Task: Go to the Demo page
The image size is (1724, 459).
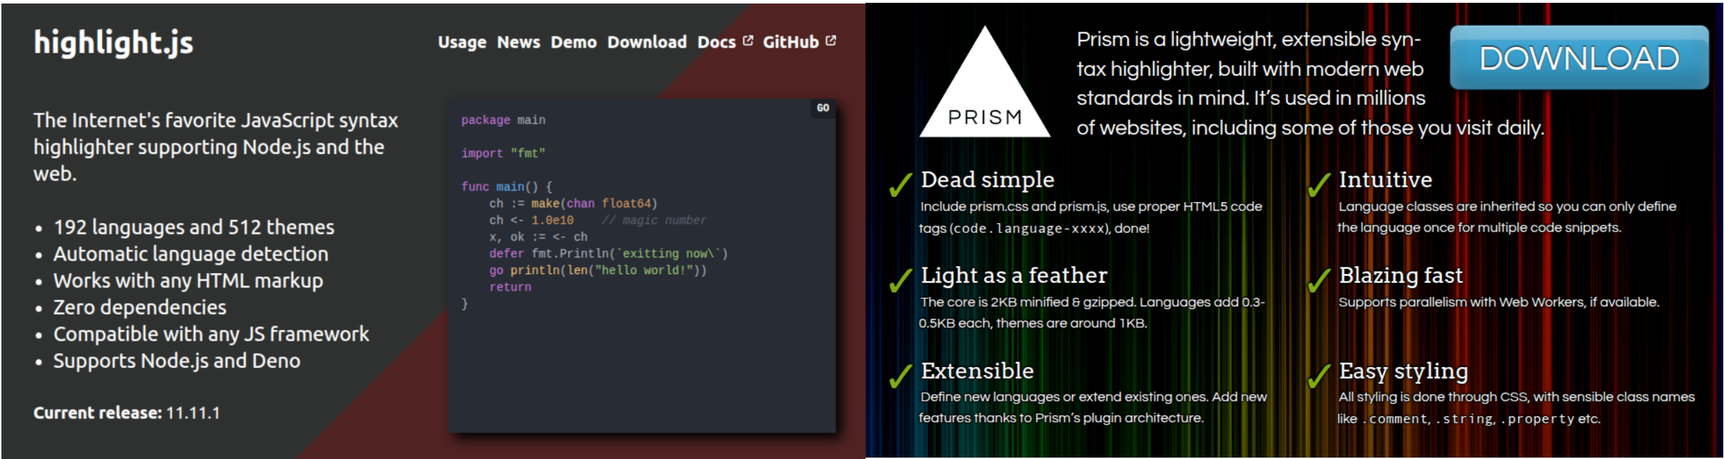Action: (573, 42)
